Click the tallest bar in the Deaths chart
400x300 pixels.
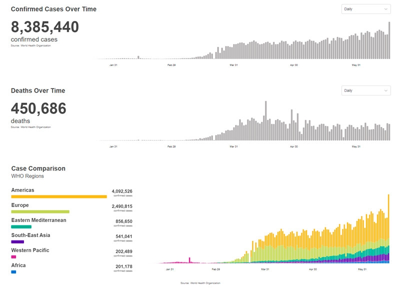pyautogui.click(x=265, y=121)
